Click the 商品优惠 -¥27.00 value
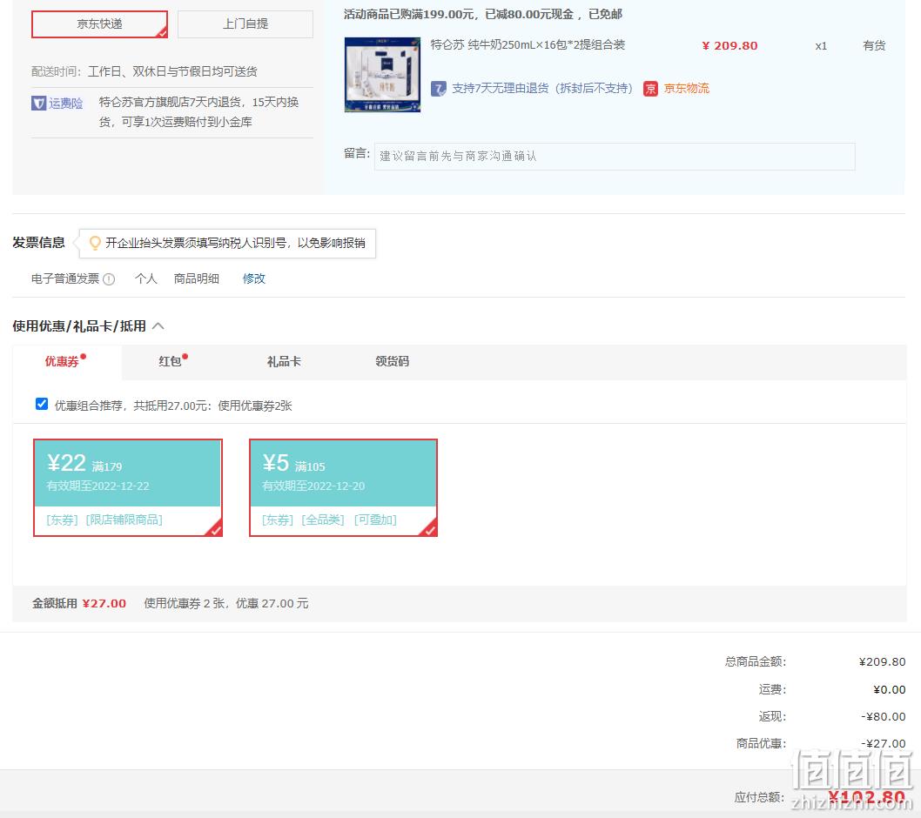921x818 pixels. click(884, 743)
